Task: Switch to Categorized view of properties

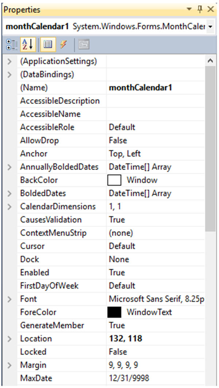Action: [x=11, y=44]
